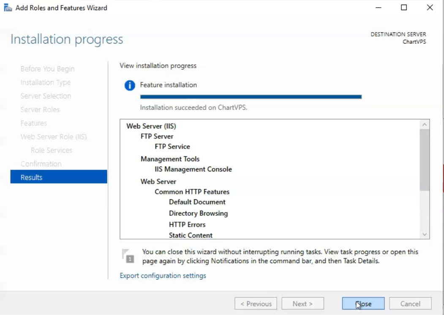Select FTP Server entry
This screenshot has height=315, width=444.
pyautogui.click(x=157, y=136)
